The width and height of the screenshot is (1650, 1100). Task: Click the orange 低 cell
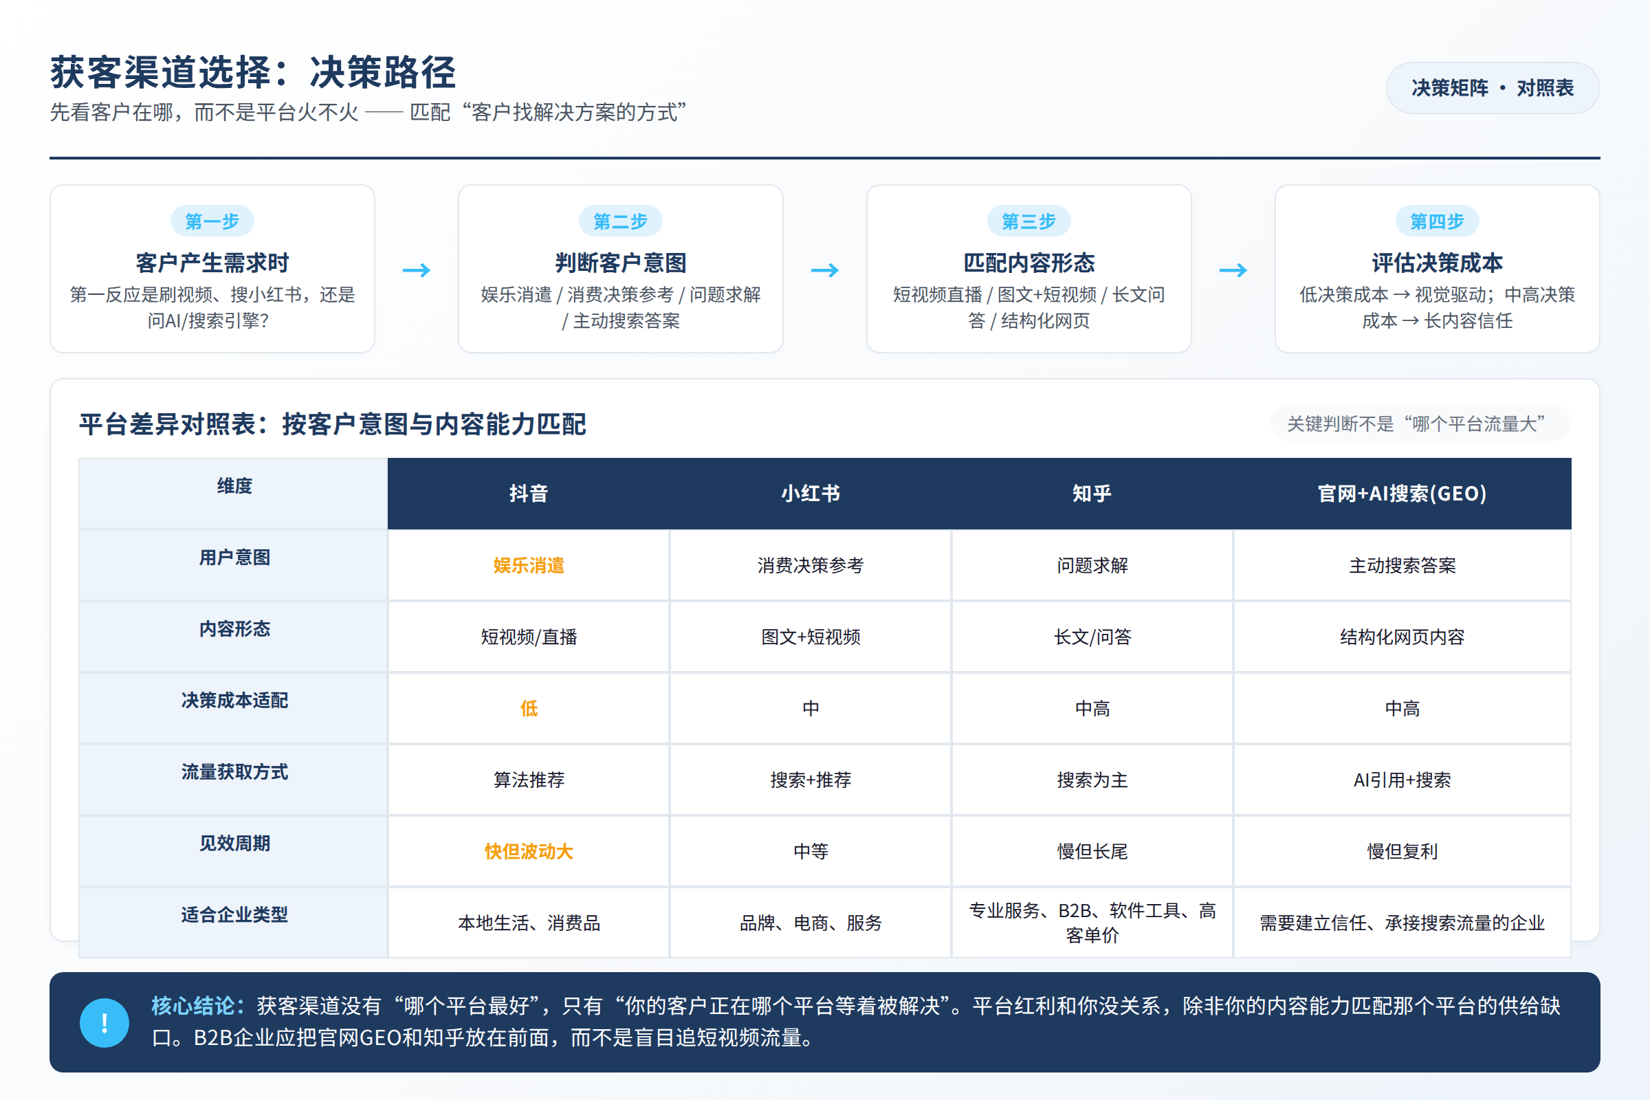[x=528, y=709]
